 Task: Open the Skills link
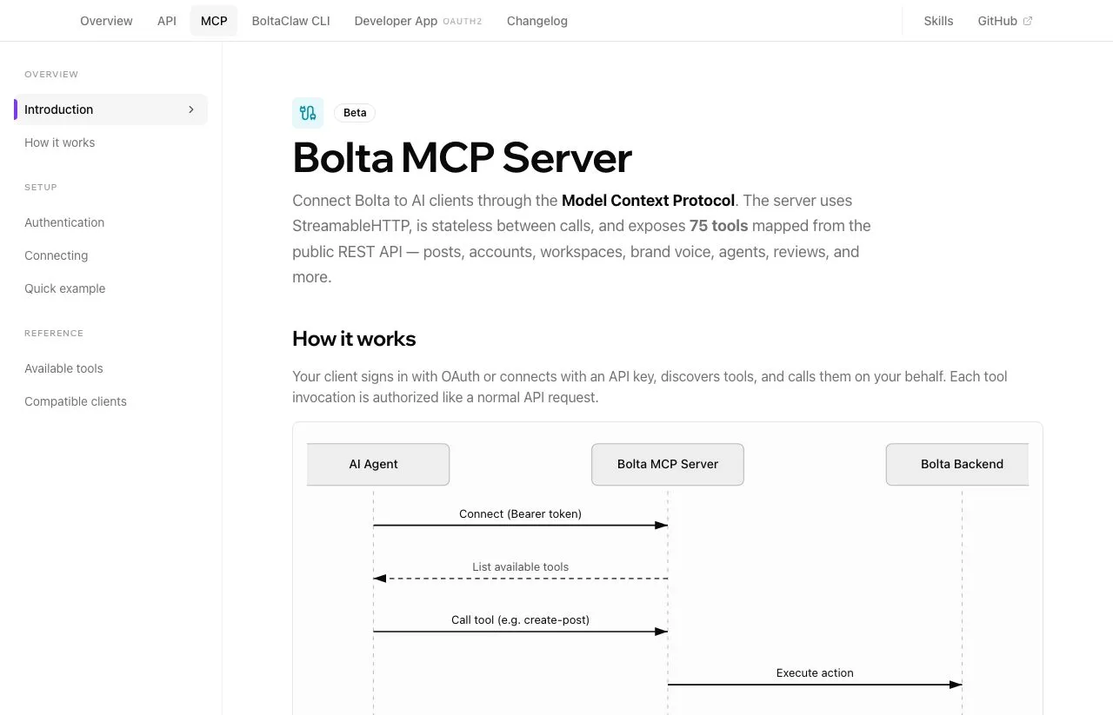(938, 21)
